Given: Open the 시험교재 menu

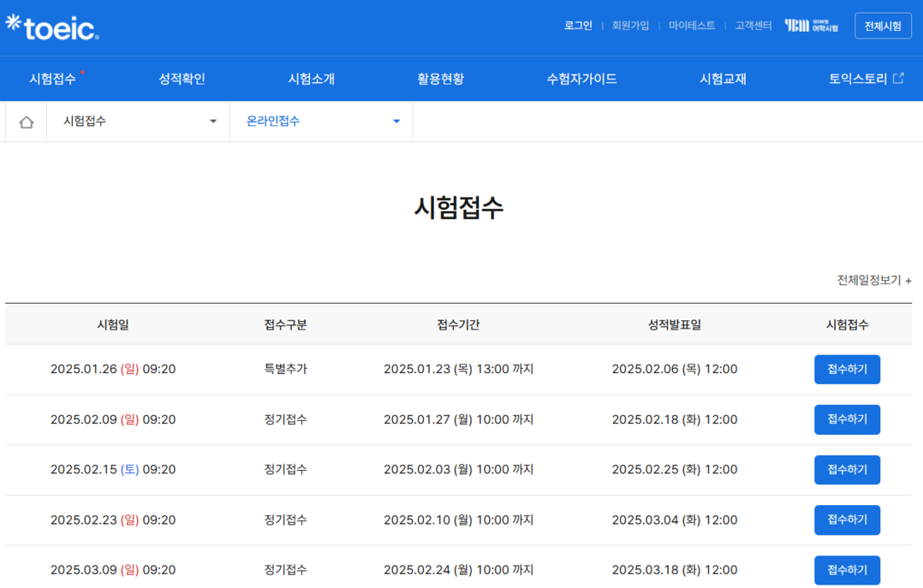Looking at the screenshot, I should coord(723,79).
